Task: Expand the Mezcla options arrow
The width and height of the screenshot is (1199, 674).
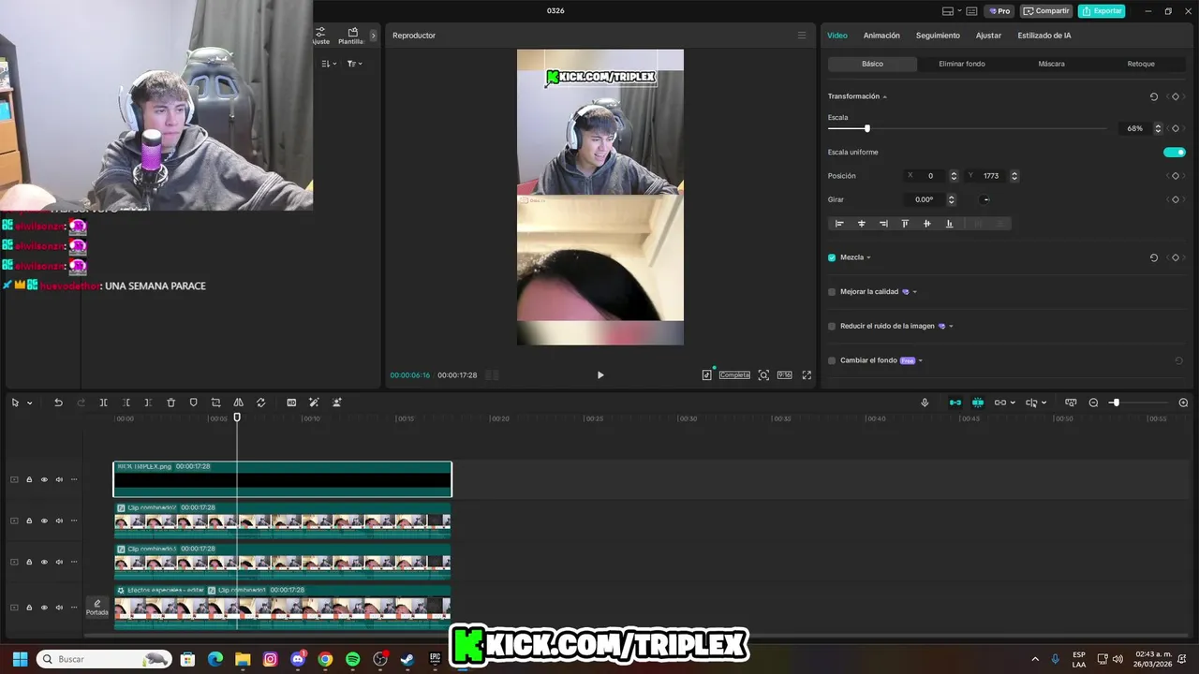Action: (x=868, y=257)
